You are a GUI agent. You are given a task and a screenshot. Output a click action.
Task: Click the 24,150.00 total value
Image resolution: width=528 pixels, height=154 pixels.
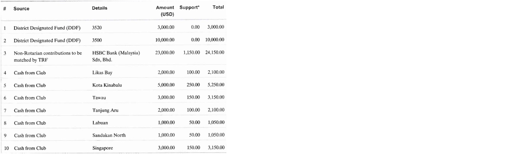214,53
